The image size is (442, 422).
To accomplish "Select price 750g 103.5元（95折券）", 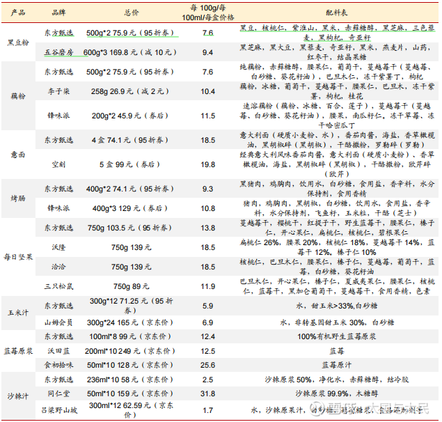I will (130, 228).
